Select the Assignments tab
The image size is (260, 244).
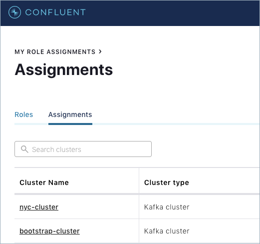pyautogui.click(x=70, y=114)
